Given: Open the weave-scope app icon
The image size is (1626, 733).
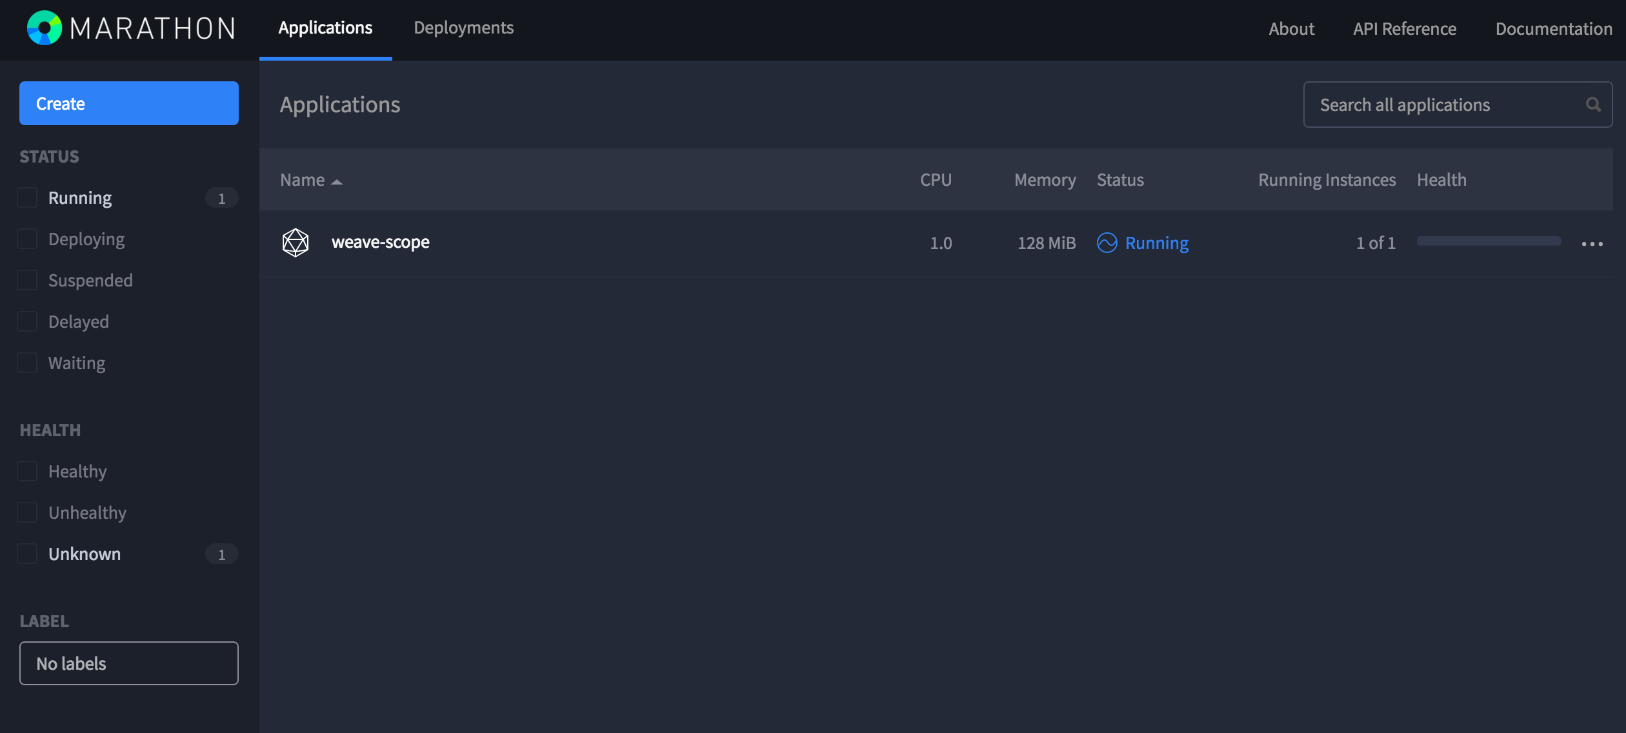Looking at the screenshot, I should tap(296, 243).
